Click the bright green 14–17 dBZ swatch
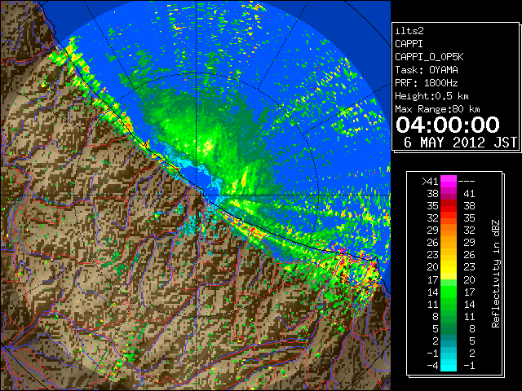 (x=449, y=292)
